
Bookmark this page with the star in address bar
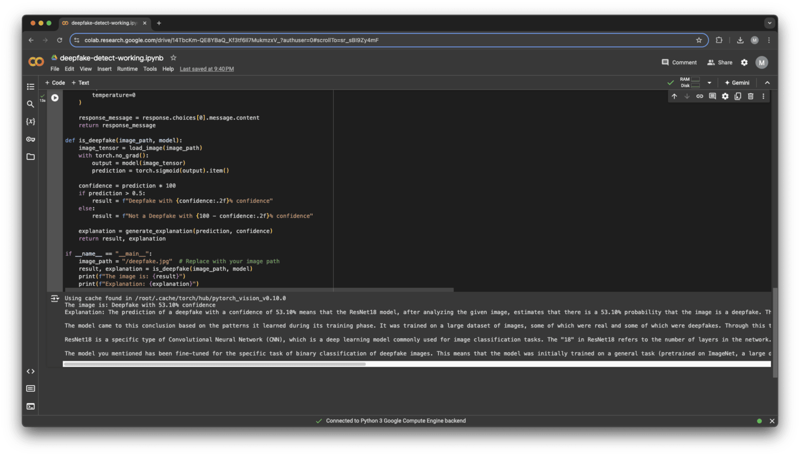coord(699,40)
